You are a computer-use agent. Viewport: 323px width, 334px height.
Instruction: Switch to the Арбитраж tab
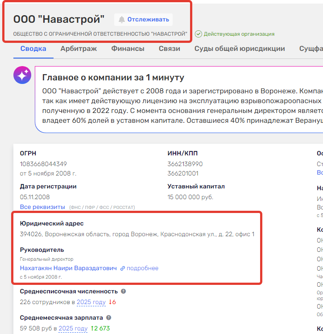click(x=79, y=49)
